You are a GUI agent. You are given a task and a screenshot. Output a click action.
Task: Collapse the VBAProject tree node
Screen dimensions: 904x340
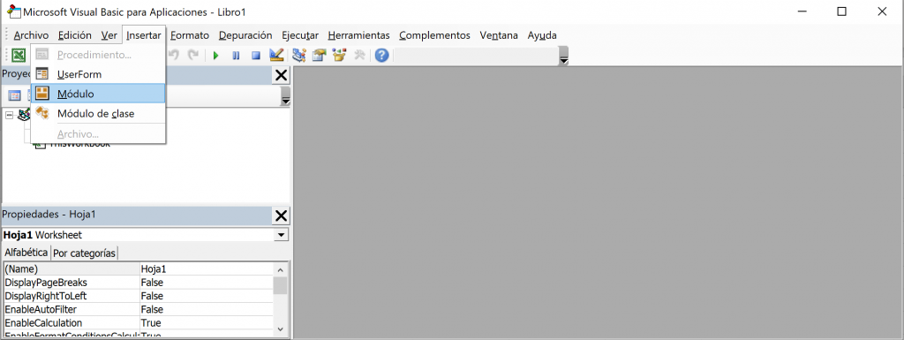click(9, 116)
